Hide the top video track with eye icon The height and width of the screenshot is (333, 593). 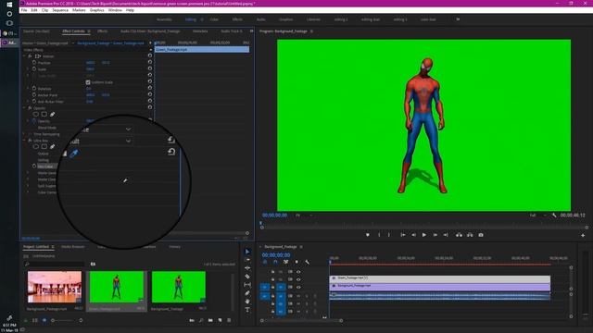pyautogui.click(x=298, y=272)
